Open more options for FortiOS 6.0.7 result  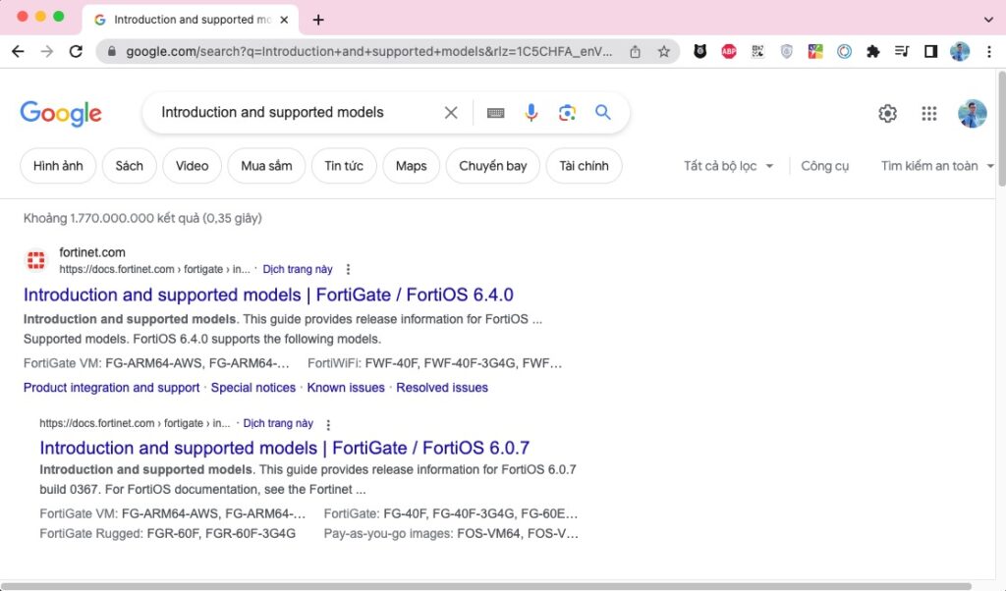(328, 424)
